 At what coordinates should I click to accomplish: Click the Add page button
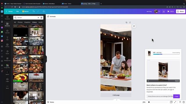click(x=116, y=95)
